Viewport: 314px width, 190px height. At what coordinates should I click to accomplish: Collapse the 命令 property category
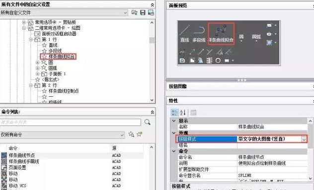[x=174, y=151]
